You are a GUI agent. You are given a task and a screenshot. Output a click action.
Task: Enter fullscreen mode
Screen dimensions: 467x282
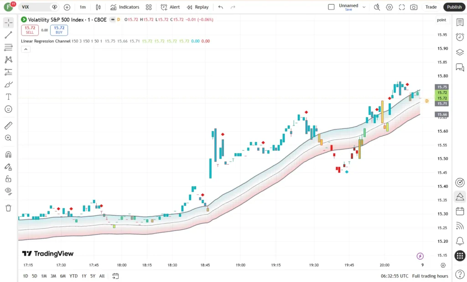pyautogui.click(x=402, y=7)
